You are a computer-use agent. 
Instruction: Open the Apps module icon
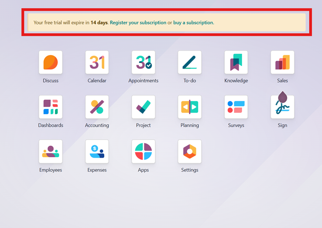point(143,152)
